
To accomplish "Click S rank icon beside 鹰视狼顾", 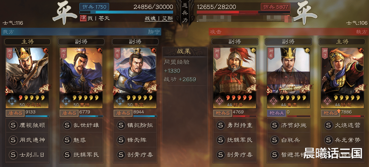I will tap(13, 125).
